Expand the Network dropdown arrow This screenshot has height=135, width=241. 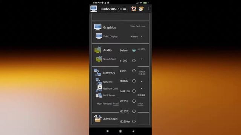tap(142, 82)
